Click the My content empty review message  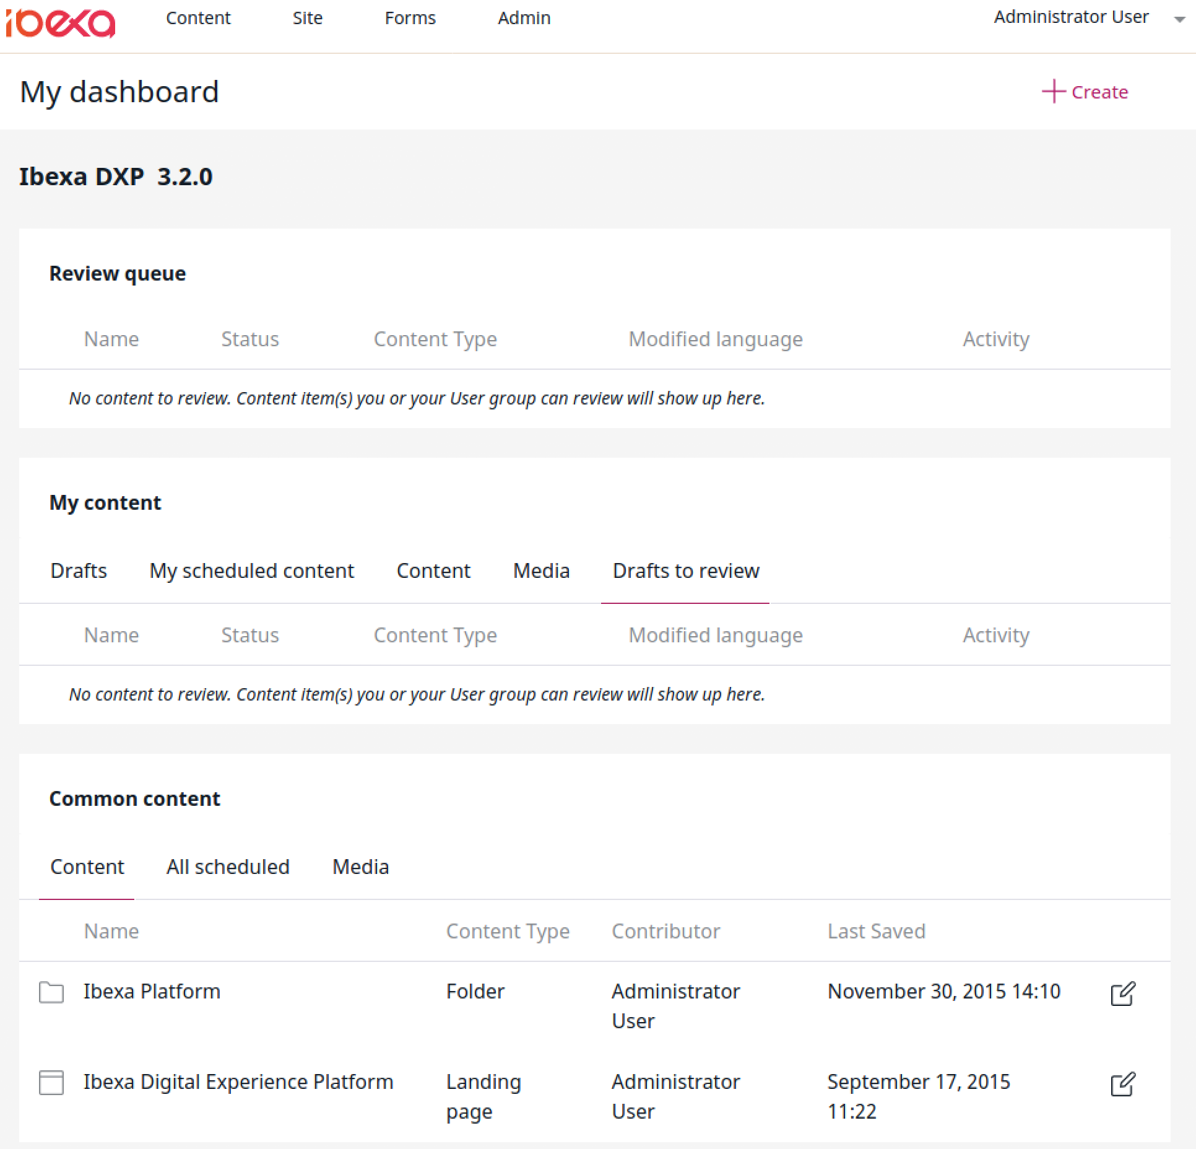[x=417, y=694]
